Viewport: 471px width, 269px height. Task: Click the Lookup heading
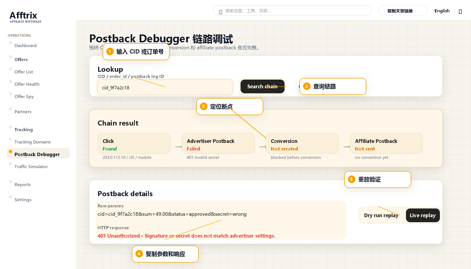click(110, 69)
